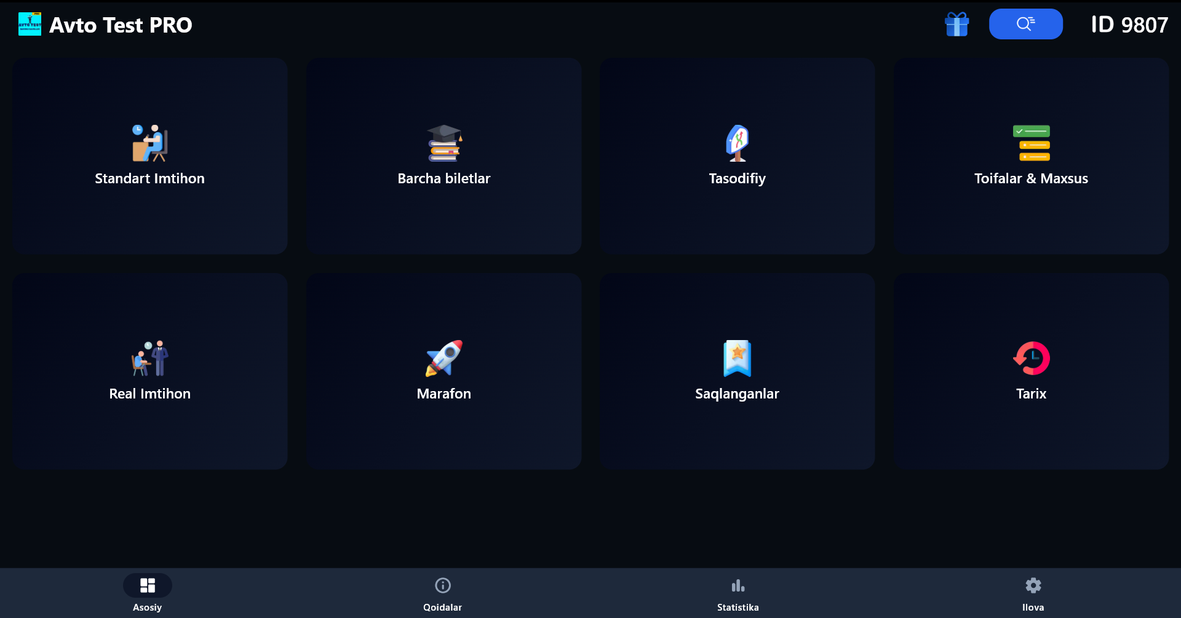Start a Standart Imtihon test
This screenshot has width=1181, height=618.
click(x=149, y=156)
